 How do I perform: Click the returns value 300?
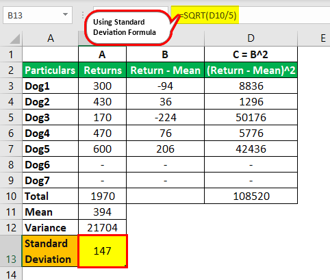coord(103,86)
